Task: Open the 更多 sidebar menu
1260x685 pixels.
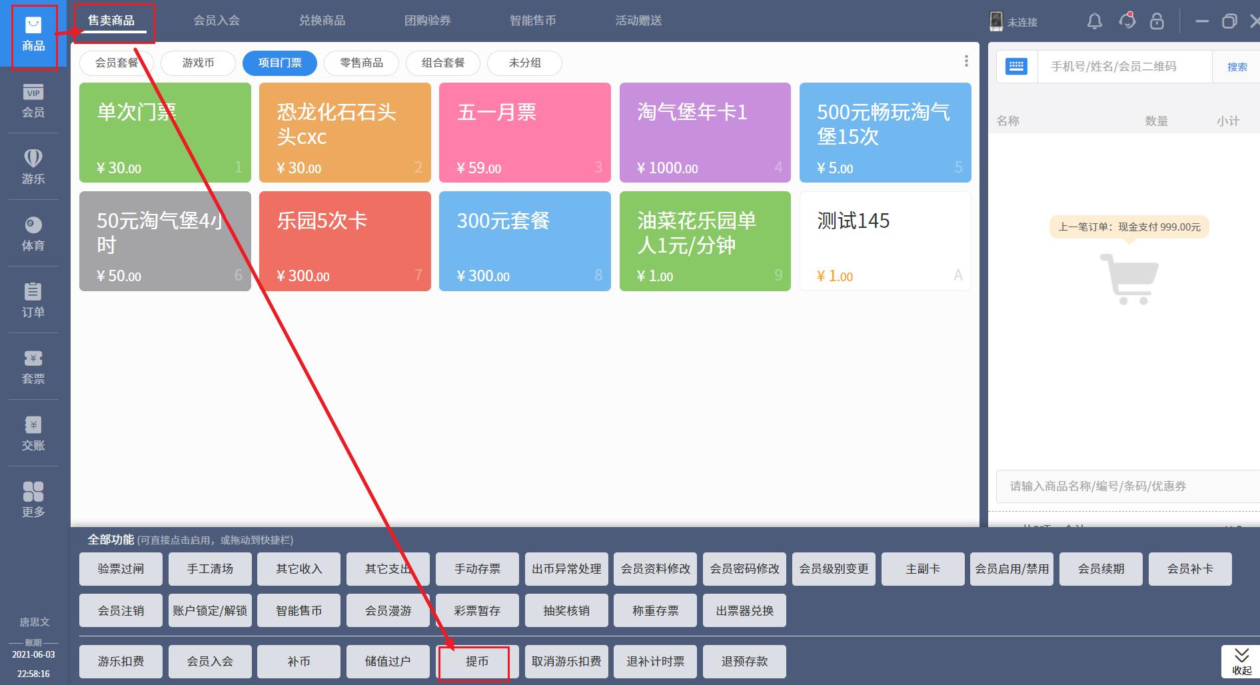Action: coord(33,500)
